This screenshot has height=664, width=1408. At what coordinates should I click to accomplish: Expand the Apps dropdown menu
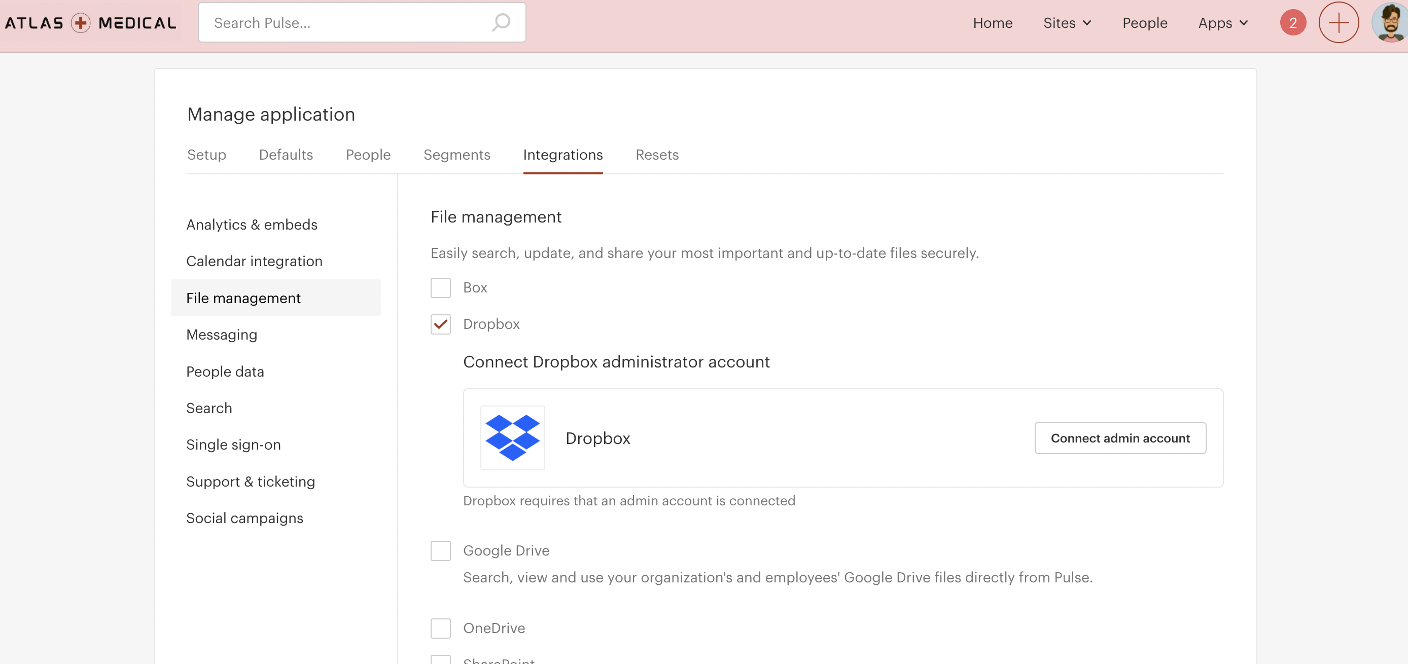pos(1223,23)
